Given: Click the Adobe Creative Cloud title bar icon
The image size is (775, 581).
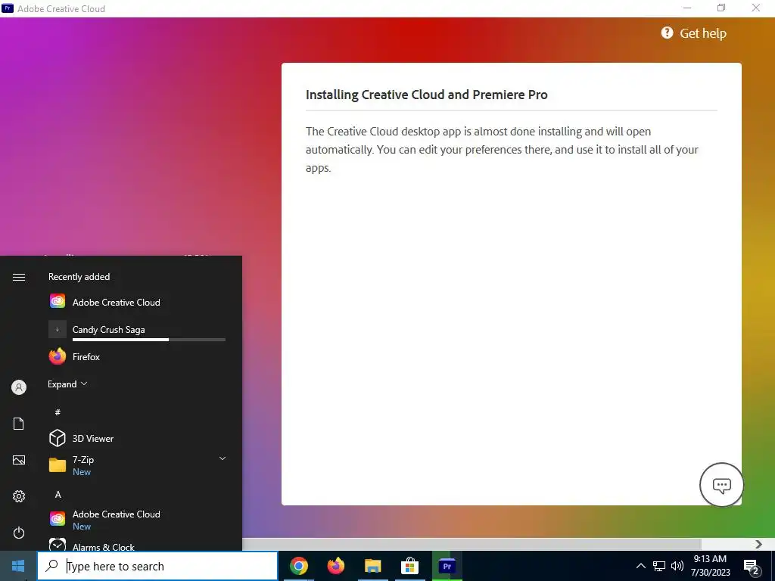Looking at the screenshot, I should [x=8, y=8].
